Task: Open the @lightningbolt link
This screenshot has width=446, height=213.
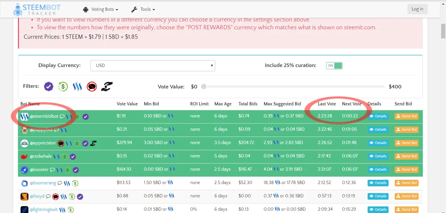Action: pyautogui.click(x=44, y=210)
